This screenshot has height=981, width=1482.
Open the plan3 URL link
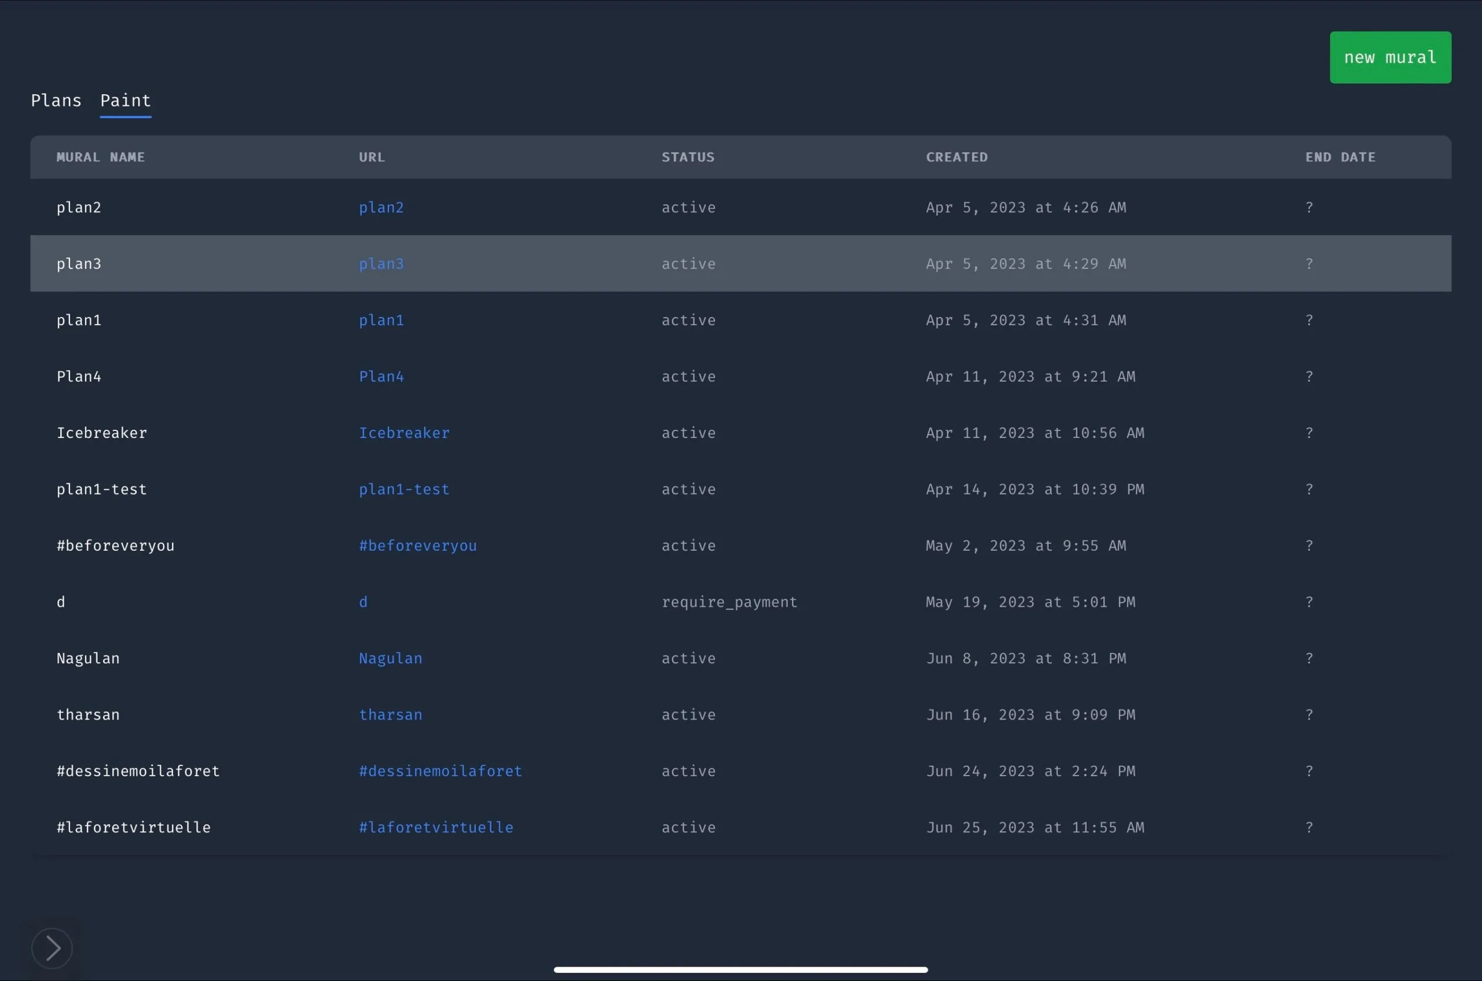point(381,264)
